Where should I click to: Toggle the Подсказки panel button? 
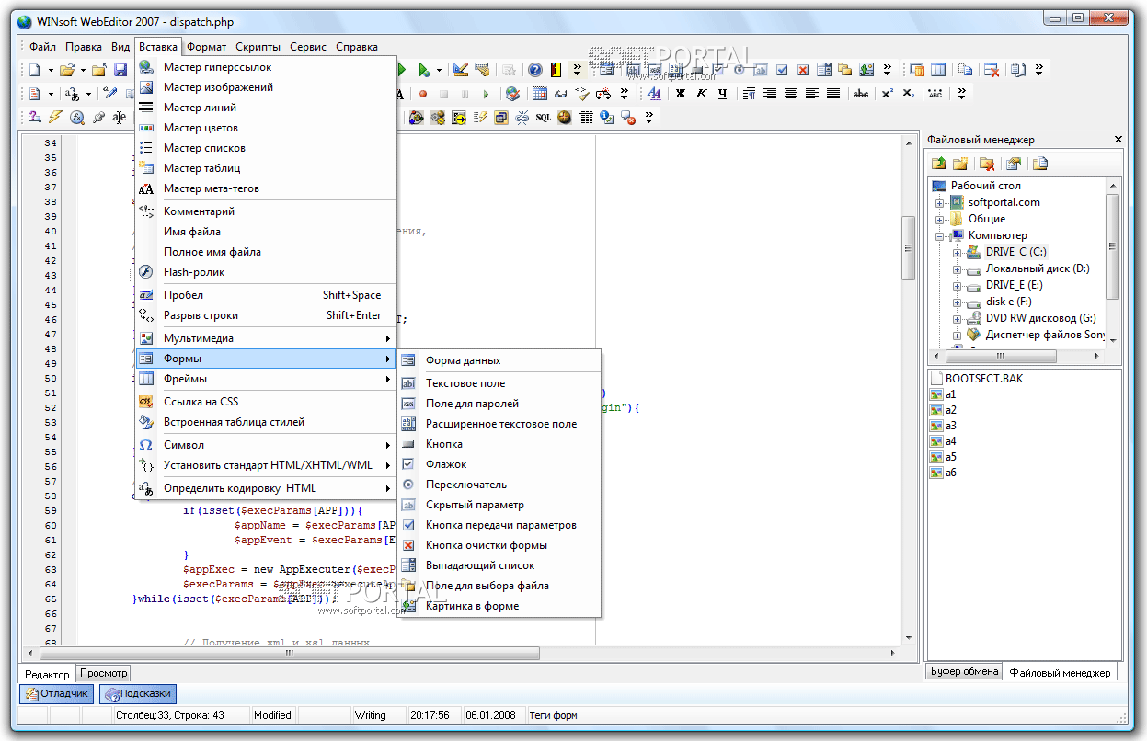(x=138, y=694)
